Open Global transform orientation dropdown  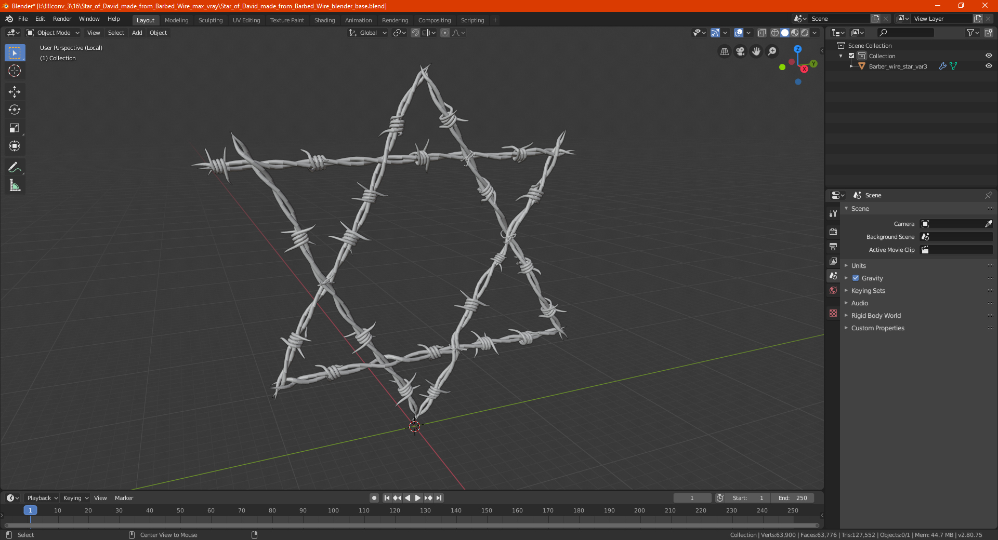[367, 33]
